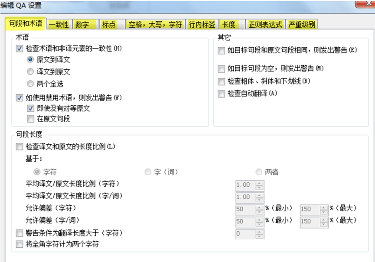Select the 字符 radio button
Image resolution: width=375 pixels, height=262 pixels.
click(37, 172)
